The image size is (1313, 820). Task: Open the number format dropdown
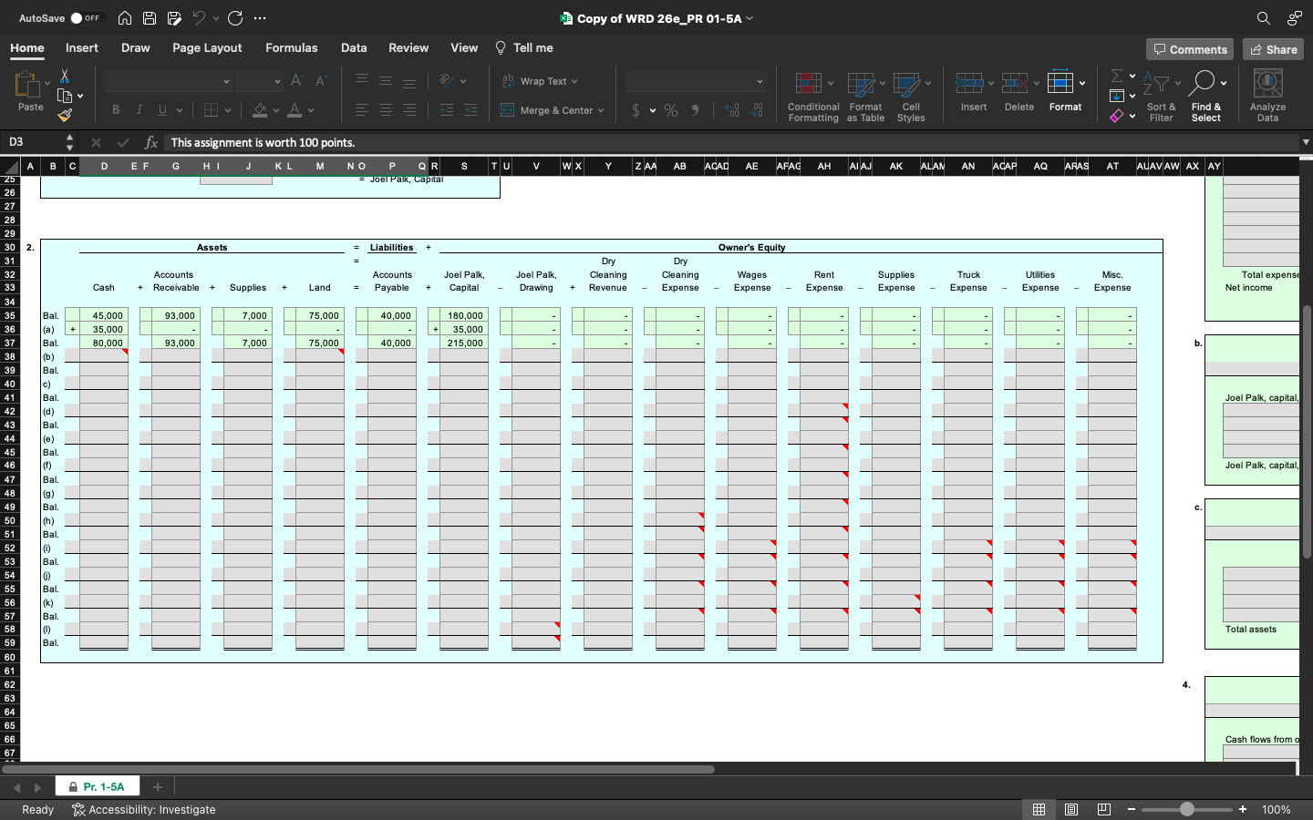tap(760, 82)
